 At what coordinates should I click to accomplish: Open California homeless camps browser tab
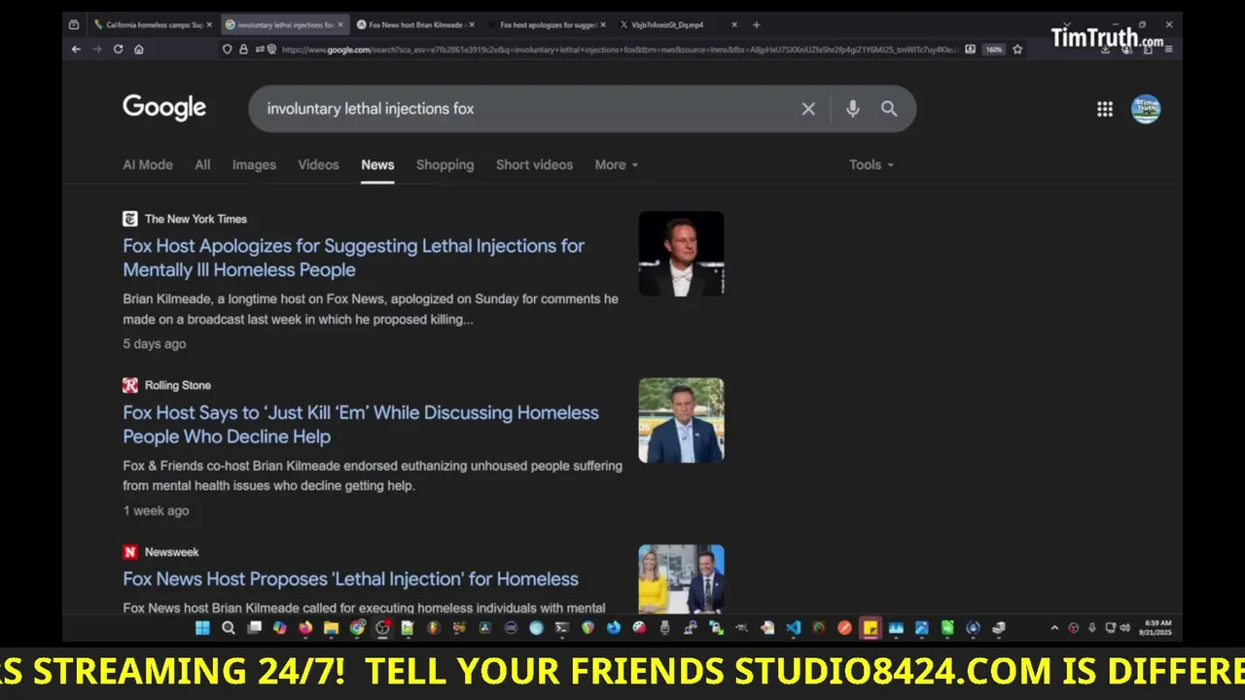[151, 24]
